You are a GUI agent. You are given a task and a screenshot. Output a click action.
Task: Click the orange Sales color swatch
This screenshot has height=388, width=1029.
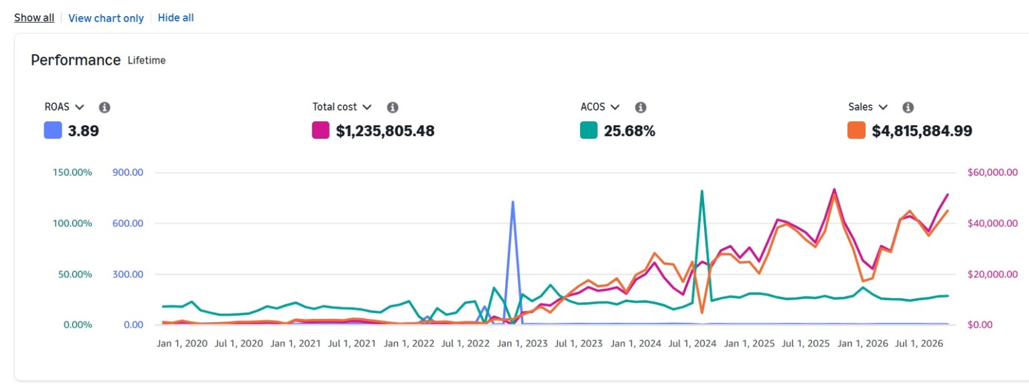pyautogui.click(x=856, y=131)
